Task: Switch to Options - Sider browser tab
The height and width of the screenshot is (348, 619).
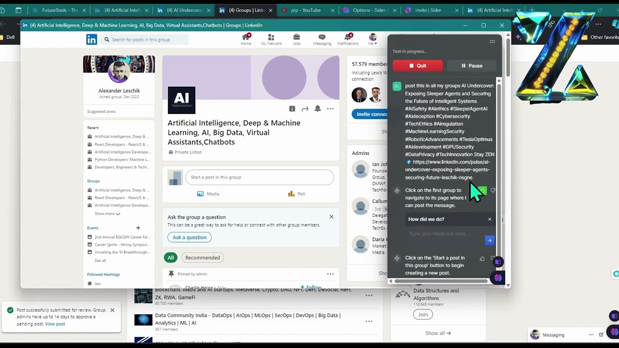Action: point(369,10)
